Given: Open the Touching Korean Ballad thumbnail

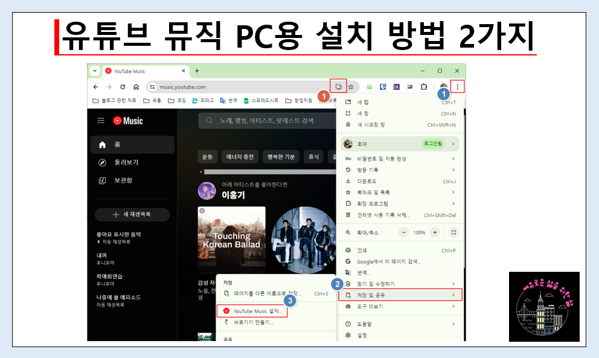Looking at the screenshot, I should click(231, 240).
